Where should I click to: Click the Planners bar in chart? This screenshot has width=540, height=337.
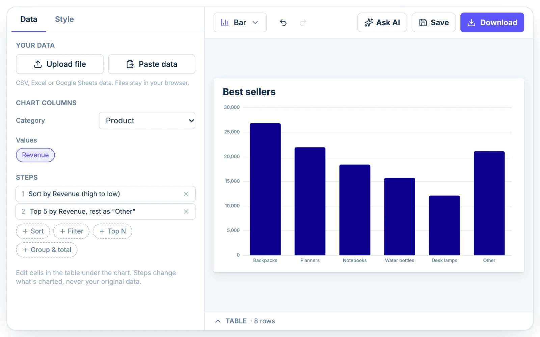tap(310, 201)
